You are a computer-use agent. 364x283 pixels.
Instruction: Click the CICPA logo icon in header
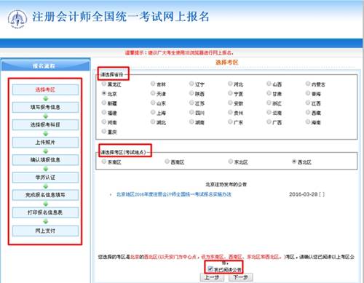[x=17, y=20]
